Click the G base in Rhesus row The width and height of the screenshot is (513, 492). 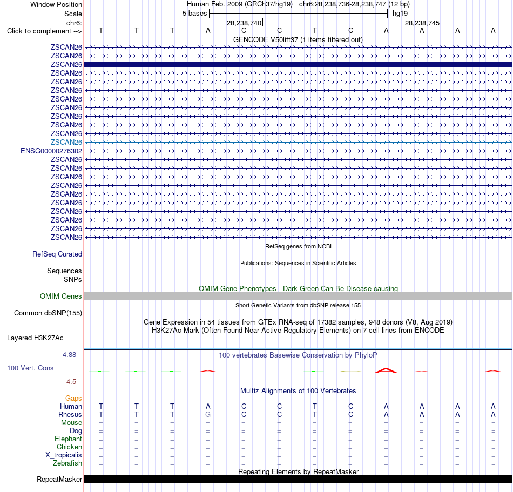[x=208, y=414]
